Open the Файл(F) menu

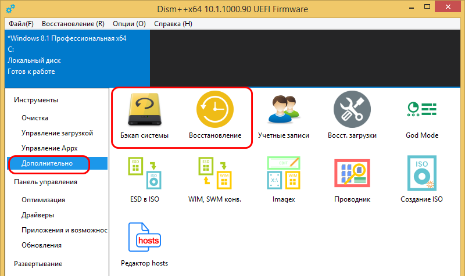tap(21, 24)
